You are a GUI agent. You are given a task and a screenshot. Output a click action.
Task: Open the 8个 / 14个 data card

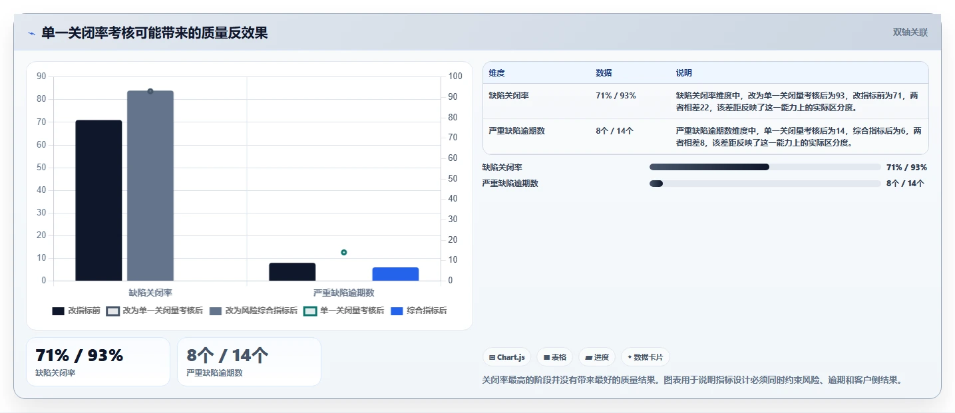pyautogui.click(x=249, y=362)
